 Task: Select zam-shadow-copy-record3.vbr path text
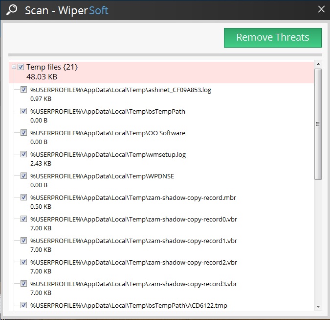[133, 284]
